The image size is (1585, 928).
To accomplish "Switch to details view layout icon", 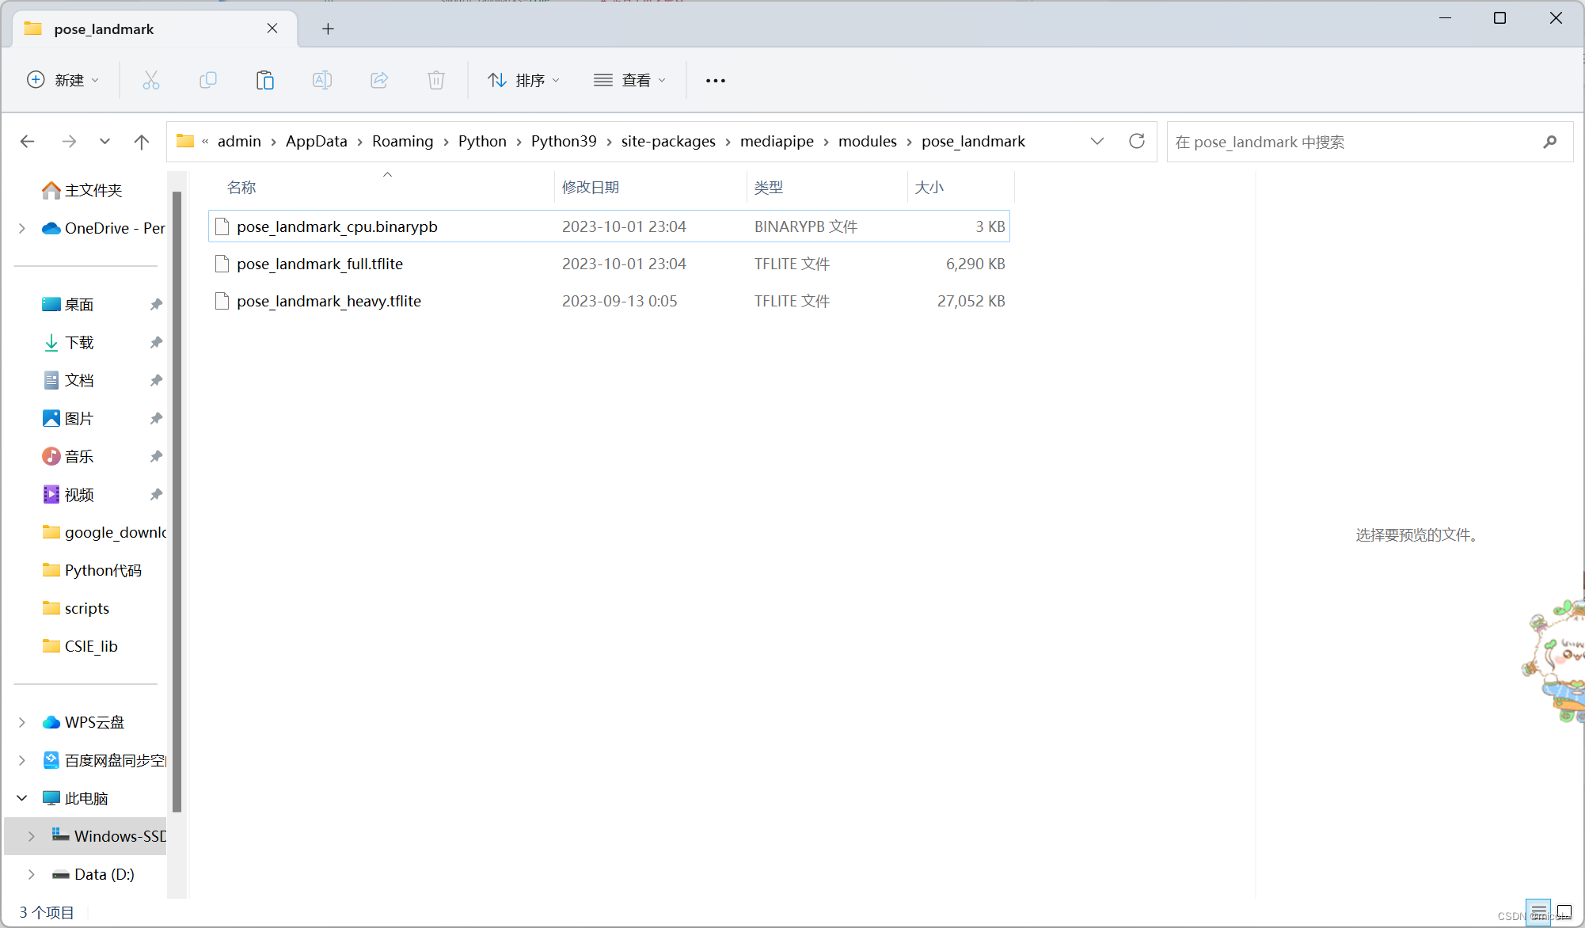I will pyautogui.click(x=1538, y=911).
